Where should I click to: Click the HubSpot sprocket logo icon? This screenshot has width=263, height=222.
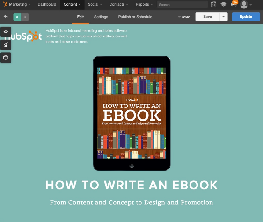[x=5, y=4]
